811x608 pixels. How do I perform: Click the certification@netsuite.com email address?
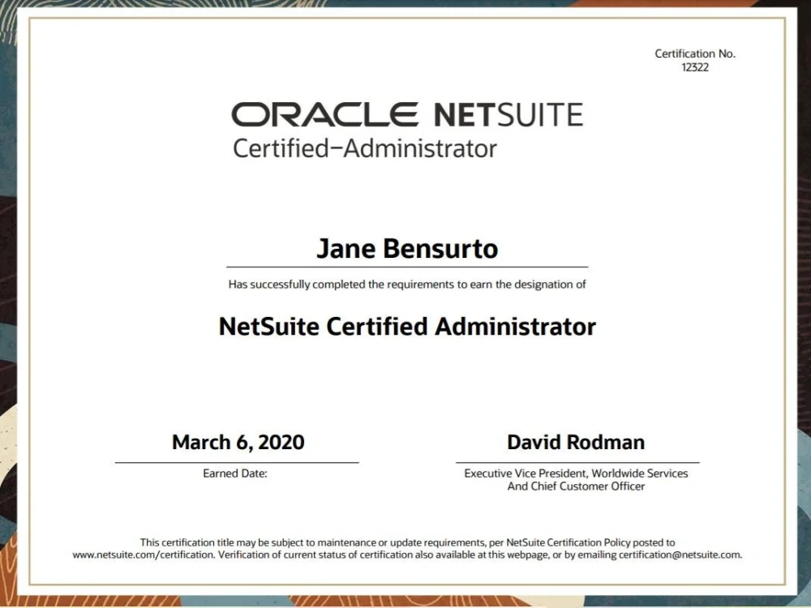pyautogui.click(x=680, y=555)
